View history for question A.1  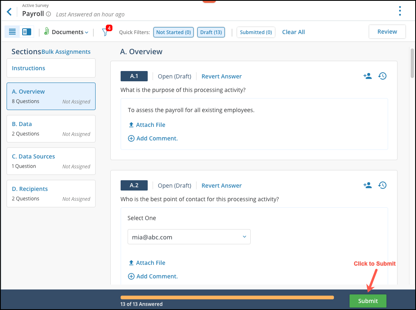[x=382, y=76]
